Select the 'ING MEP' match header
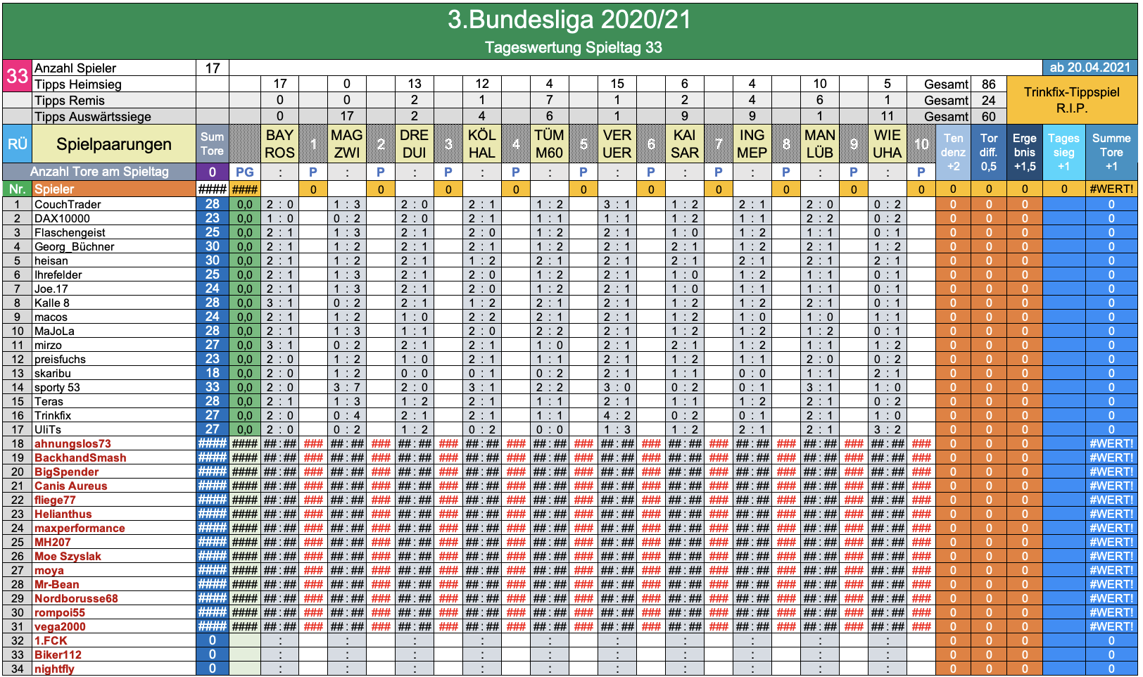 tap(752, 144)
